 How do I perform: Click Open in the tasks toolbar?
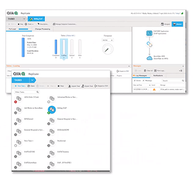point(31,86)
